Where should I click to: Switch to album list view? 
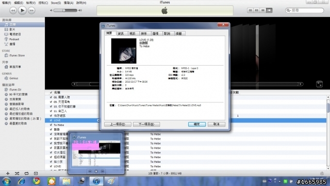[x=256, y=10]
